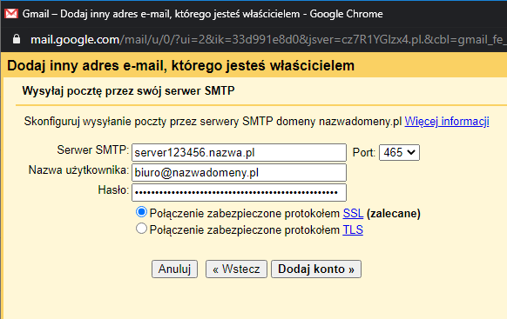Click the « Wstecz button
This screenshot has height=319, width=507.
pyautogui.click(x=236, y=269)
